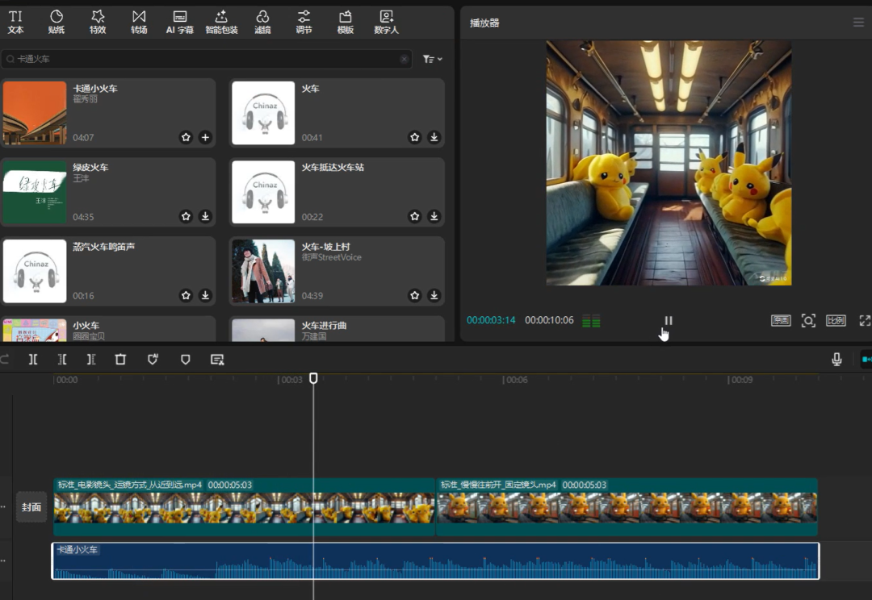This screenshot has width=872, height=600.
Task: Click the plain shield marker icon
Action: [185, 360]
